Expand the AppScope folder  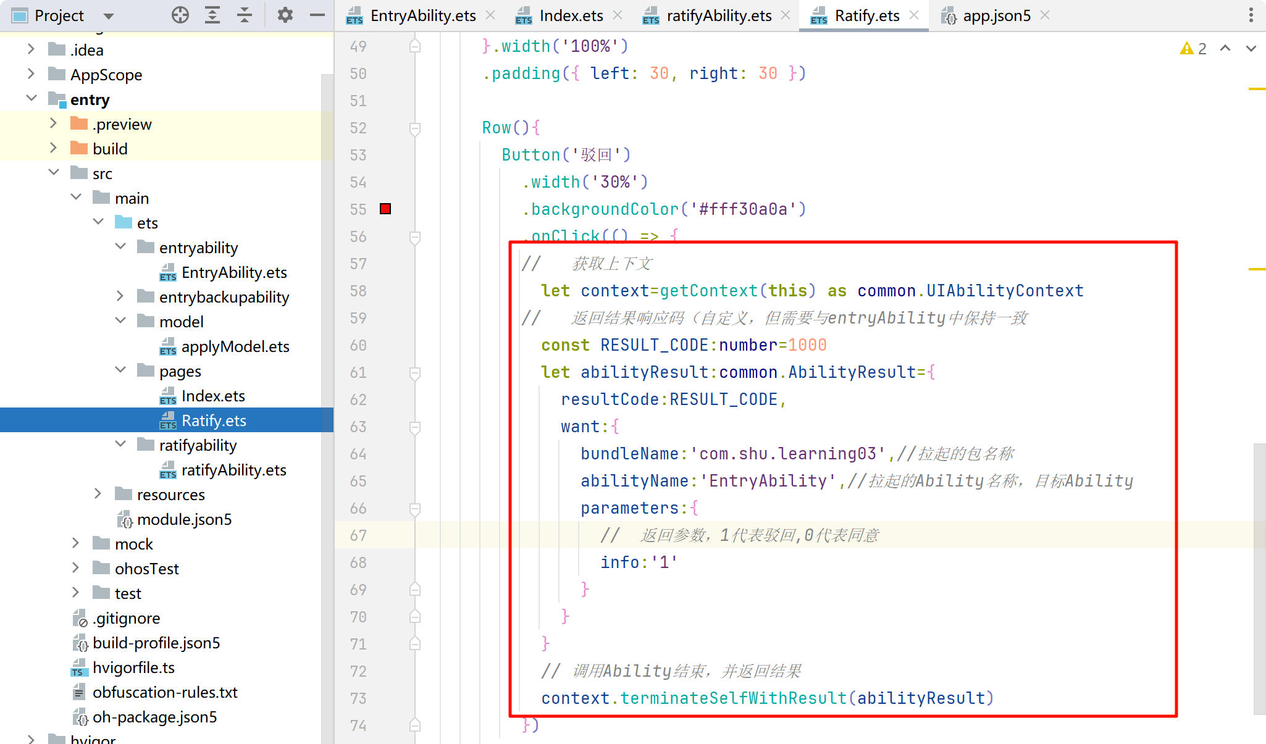tap(31, 74)
